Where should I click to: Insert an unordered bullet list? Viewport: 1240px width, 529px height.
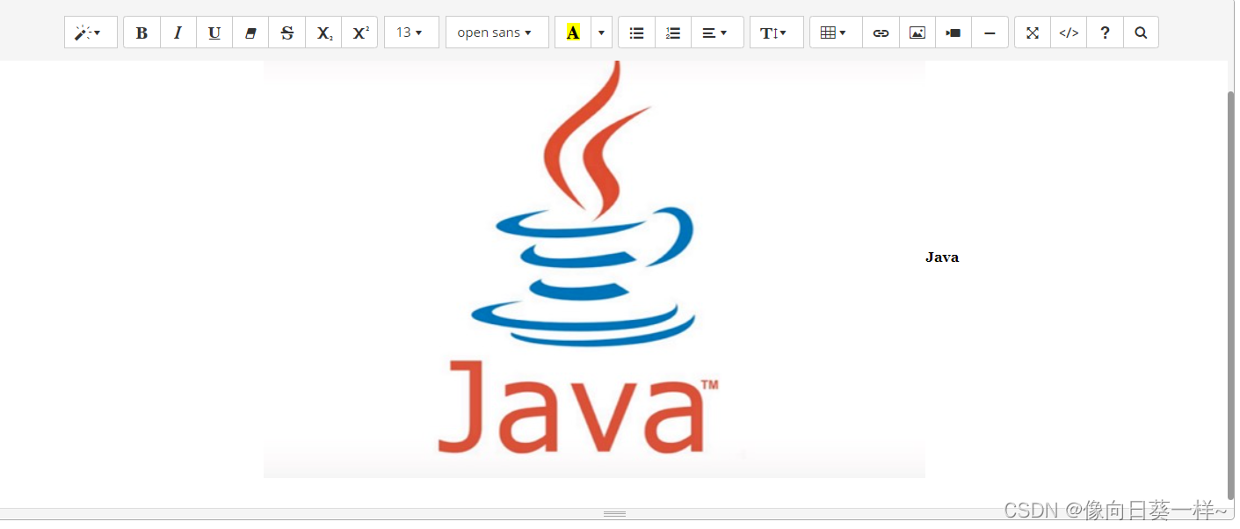(637, 33)
